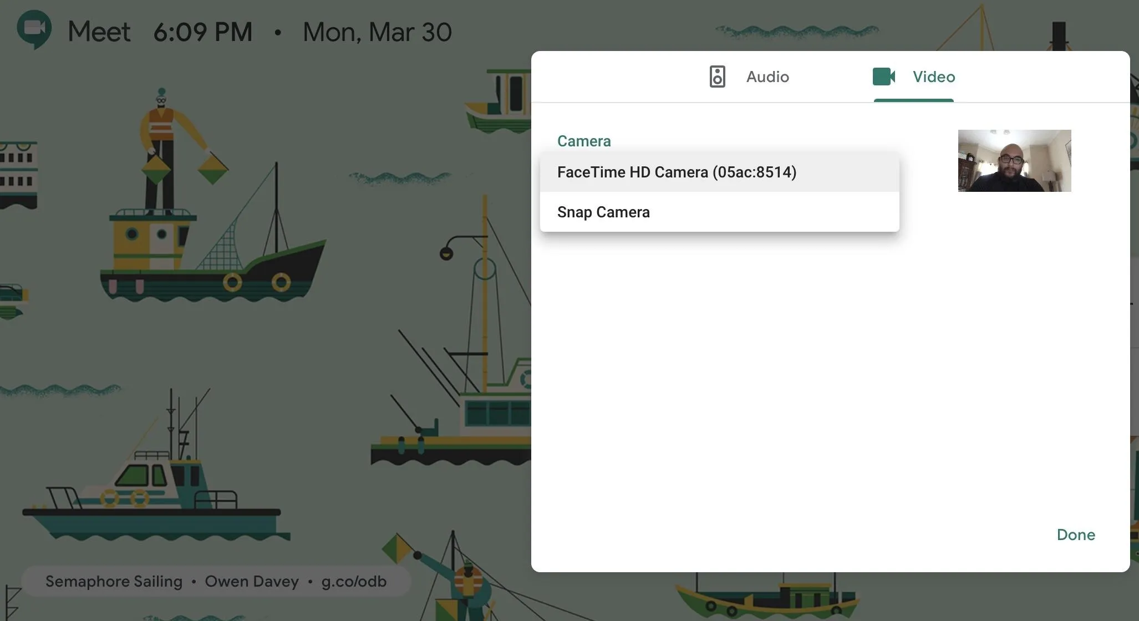
Task: Click the 6:09 PM time text
Action: (203, 32)
